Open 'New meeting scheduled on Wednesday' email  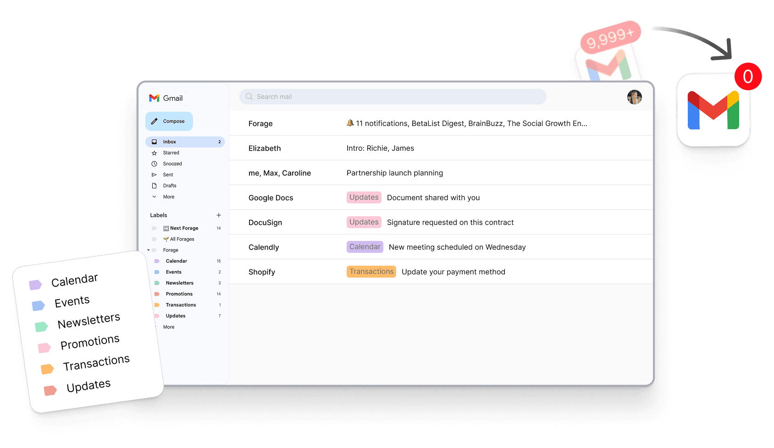[x=441, y=247]
